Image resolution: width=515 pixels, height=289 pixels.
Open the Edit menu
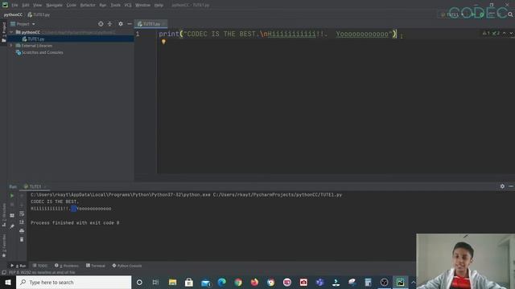coord(26,6)
